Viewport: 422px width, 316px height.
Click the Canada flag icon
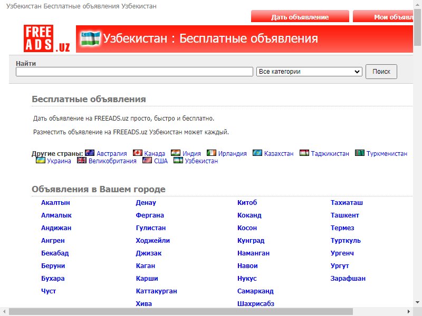point(138,153)
